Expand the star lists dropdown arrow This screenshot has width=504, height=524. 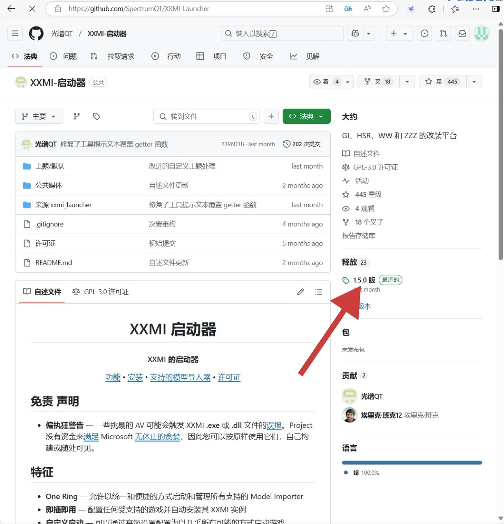click(474, 82)
